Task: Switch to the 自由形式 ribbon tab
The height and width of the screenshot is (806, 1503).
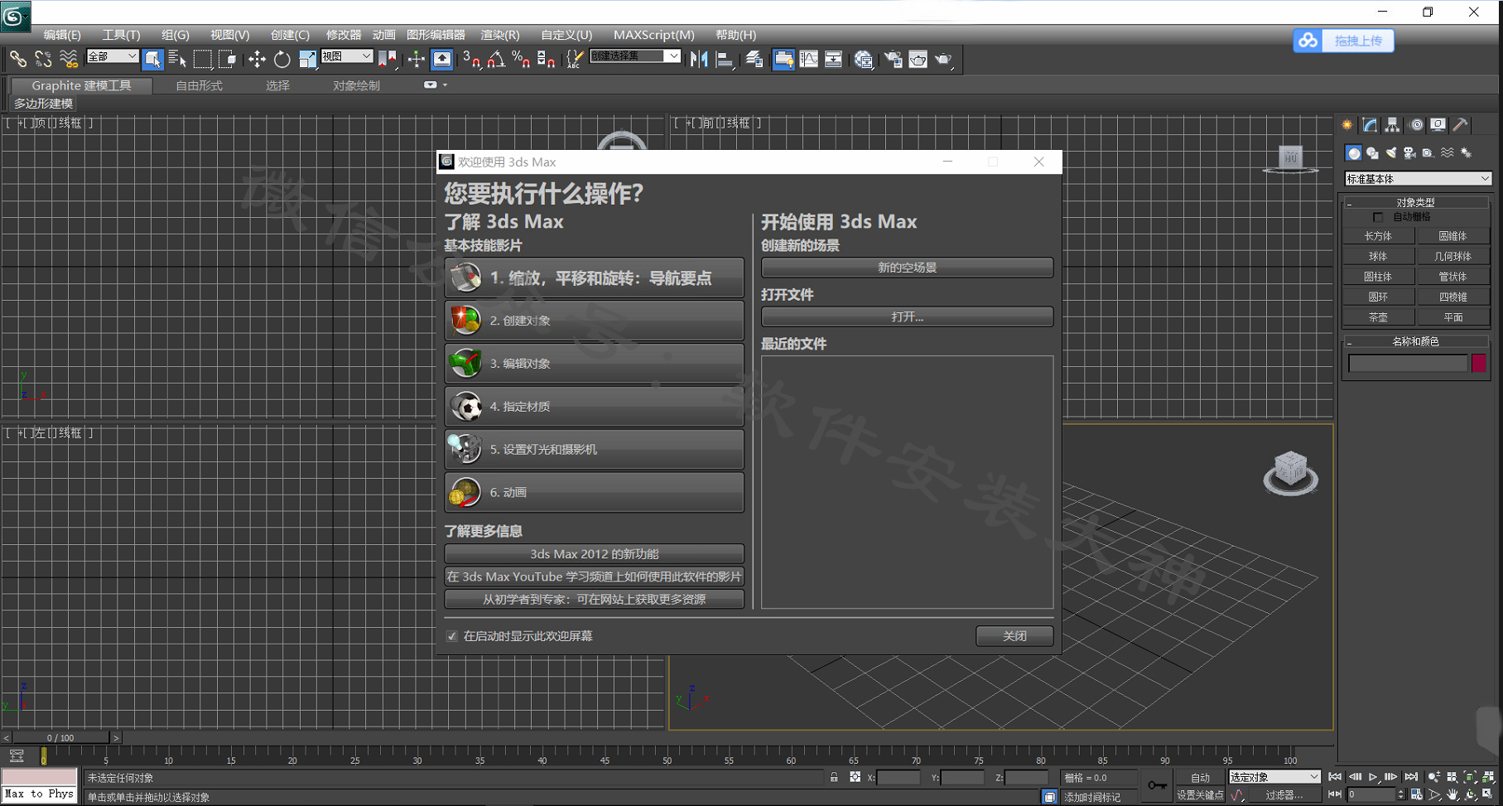Action: 199,85
